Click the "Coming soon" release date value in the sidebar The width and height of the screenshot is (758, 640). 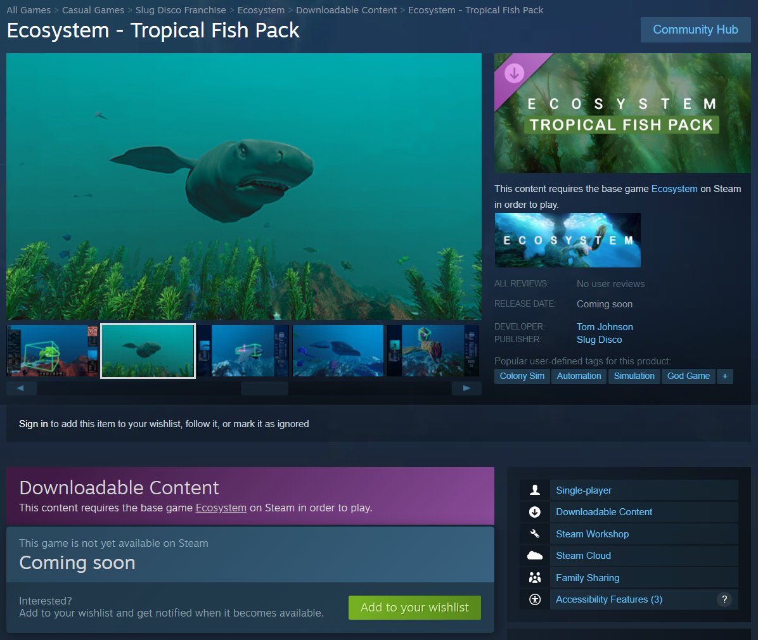pyautogui.click(x=604, y=304)
